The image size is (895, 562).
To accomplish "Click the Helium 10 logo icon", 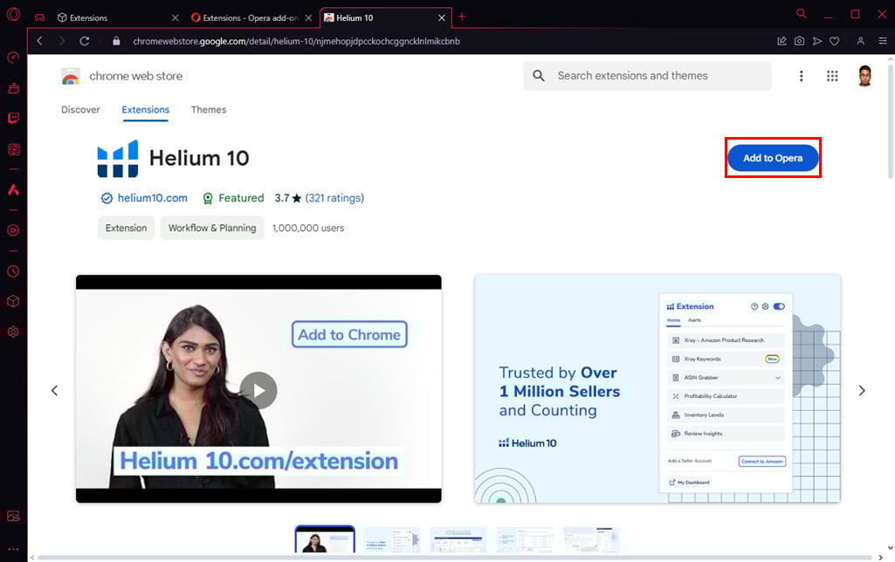I will pyautogui.click(x=118, y=159).
